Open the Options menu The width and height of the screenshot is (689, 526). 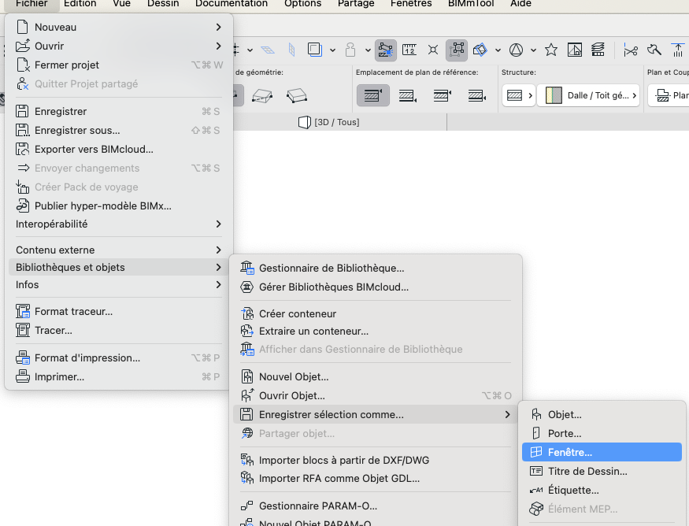pos(302,3)
